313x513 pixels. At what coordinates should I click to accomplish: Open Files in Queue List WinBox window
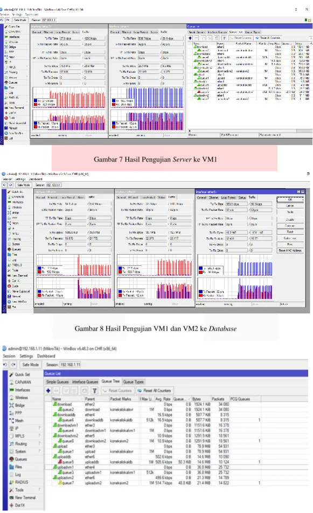(x=16, y=467)
